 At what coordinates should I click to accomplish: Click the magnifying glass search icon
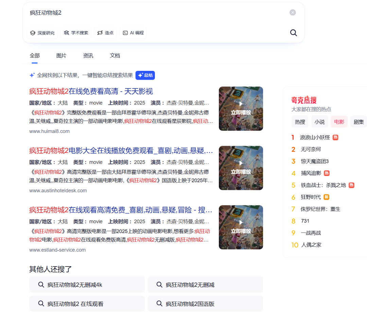point(293,33)
